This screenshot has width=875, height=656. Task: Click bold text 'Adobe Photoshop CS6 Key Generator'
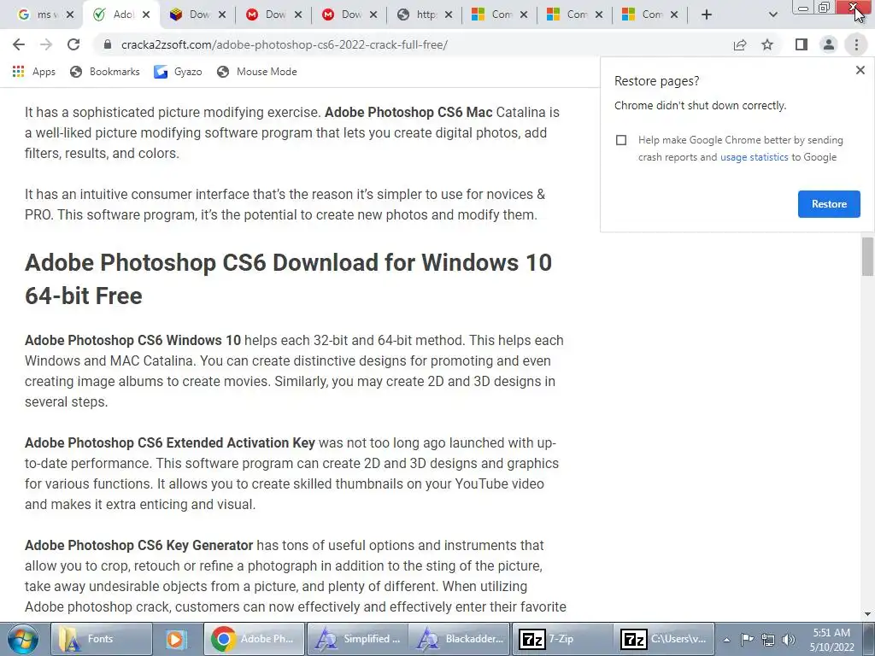pos(139,545)
